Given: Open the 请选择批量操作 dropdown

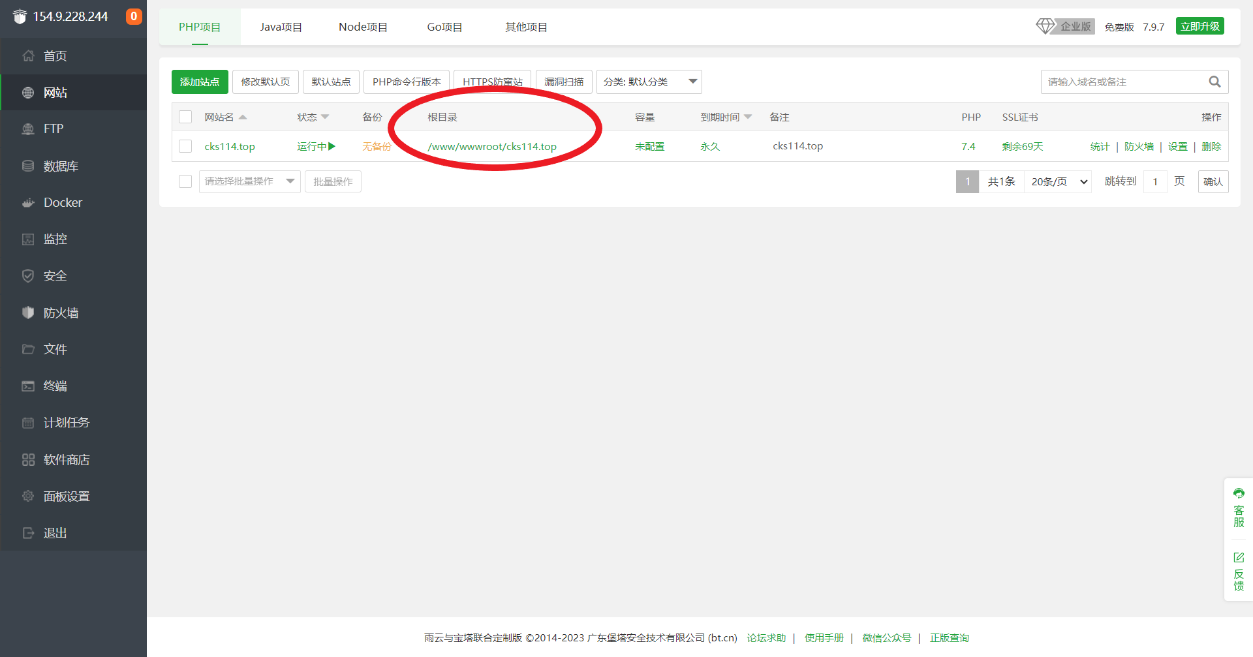Looking at the screenshot, I should click(x=249, y=181).
